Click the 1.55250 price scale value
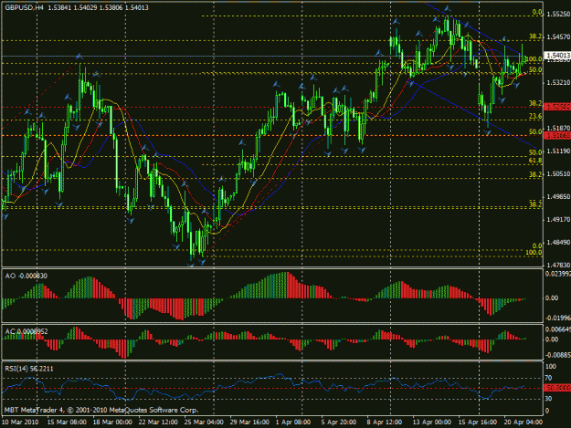 558,14
